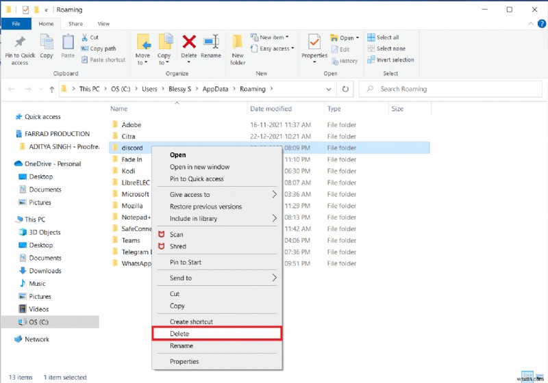Choose Properties in the context menu

click(x=216, y=361)
